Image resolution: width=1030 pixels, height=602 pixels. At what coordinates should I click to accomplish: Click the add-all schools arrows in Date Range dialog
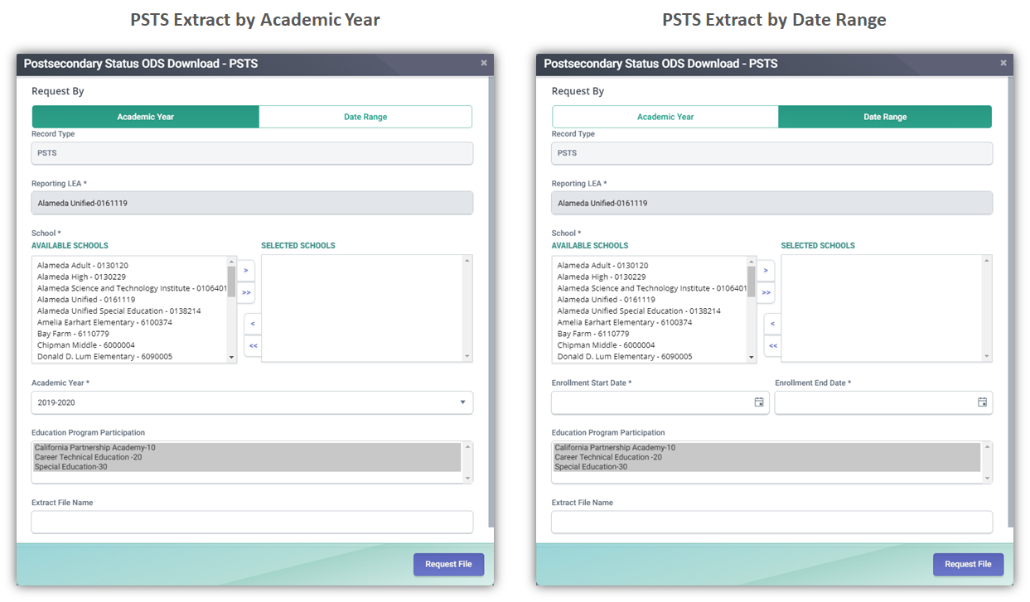pyautogui.click(x=766, y=292)
